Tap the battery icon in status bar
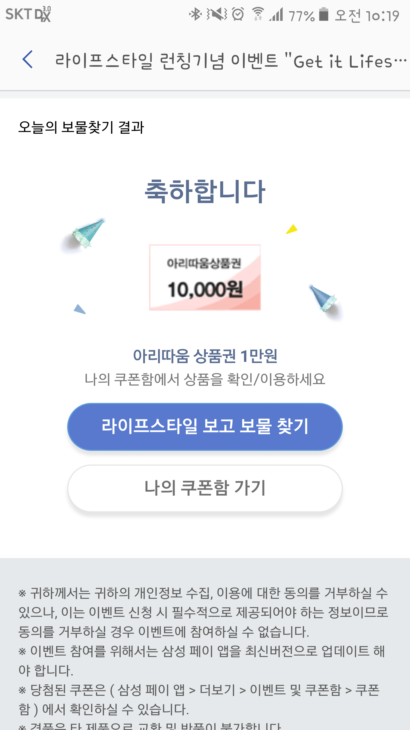 pyautogui.click(x=324, y=14)
